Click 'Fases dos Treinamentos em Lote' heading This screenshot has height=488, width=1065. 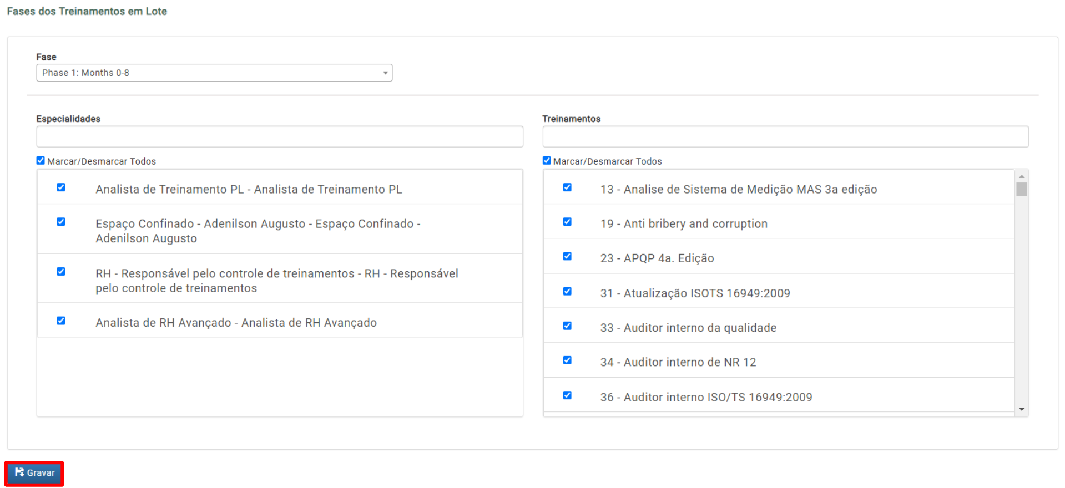click(x=87, y=11)
